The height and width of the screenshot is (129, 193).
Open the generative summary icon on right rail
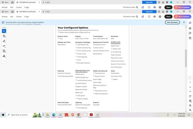pyautogui.click(x=190, y=28)
